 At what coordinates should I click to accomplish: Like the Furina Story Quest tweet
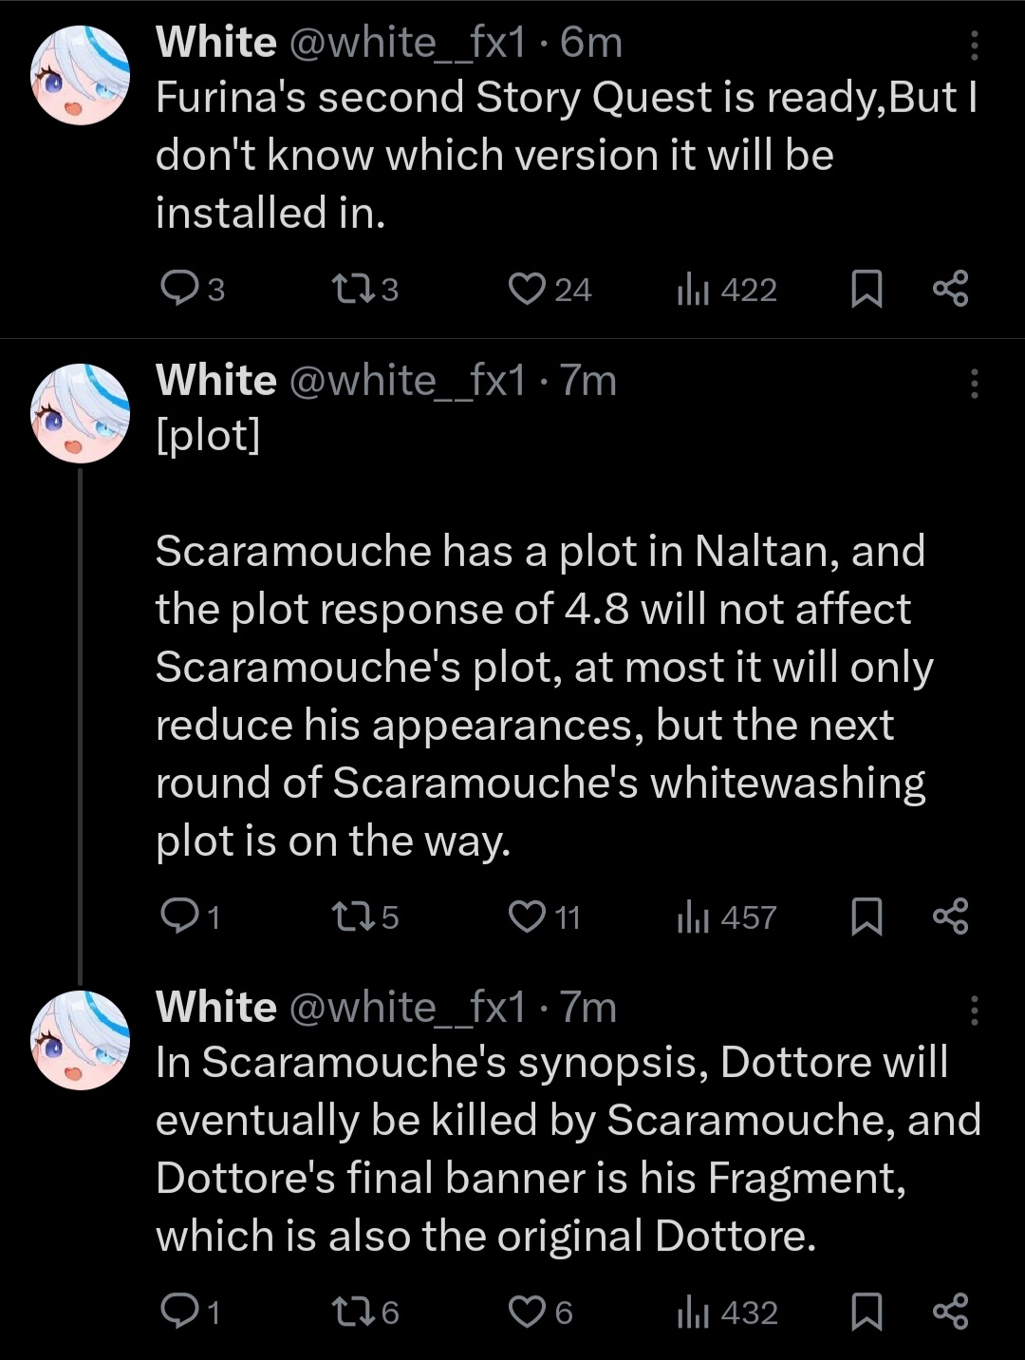tap(526, 289)
